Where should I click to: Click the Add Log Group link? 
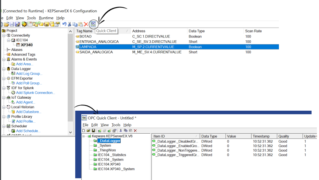click(29, 74)
